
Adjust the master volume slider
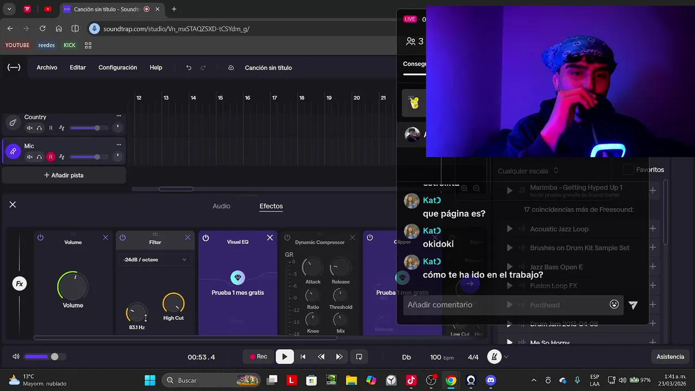[x=46, y=357]
